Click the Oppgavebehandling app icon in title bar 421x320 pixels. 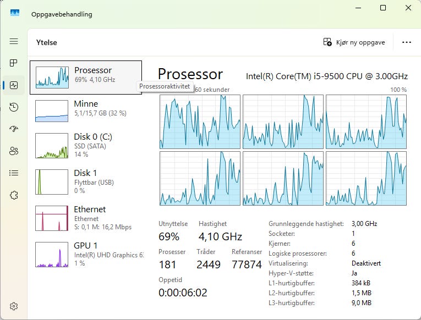(15, 14)
